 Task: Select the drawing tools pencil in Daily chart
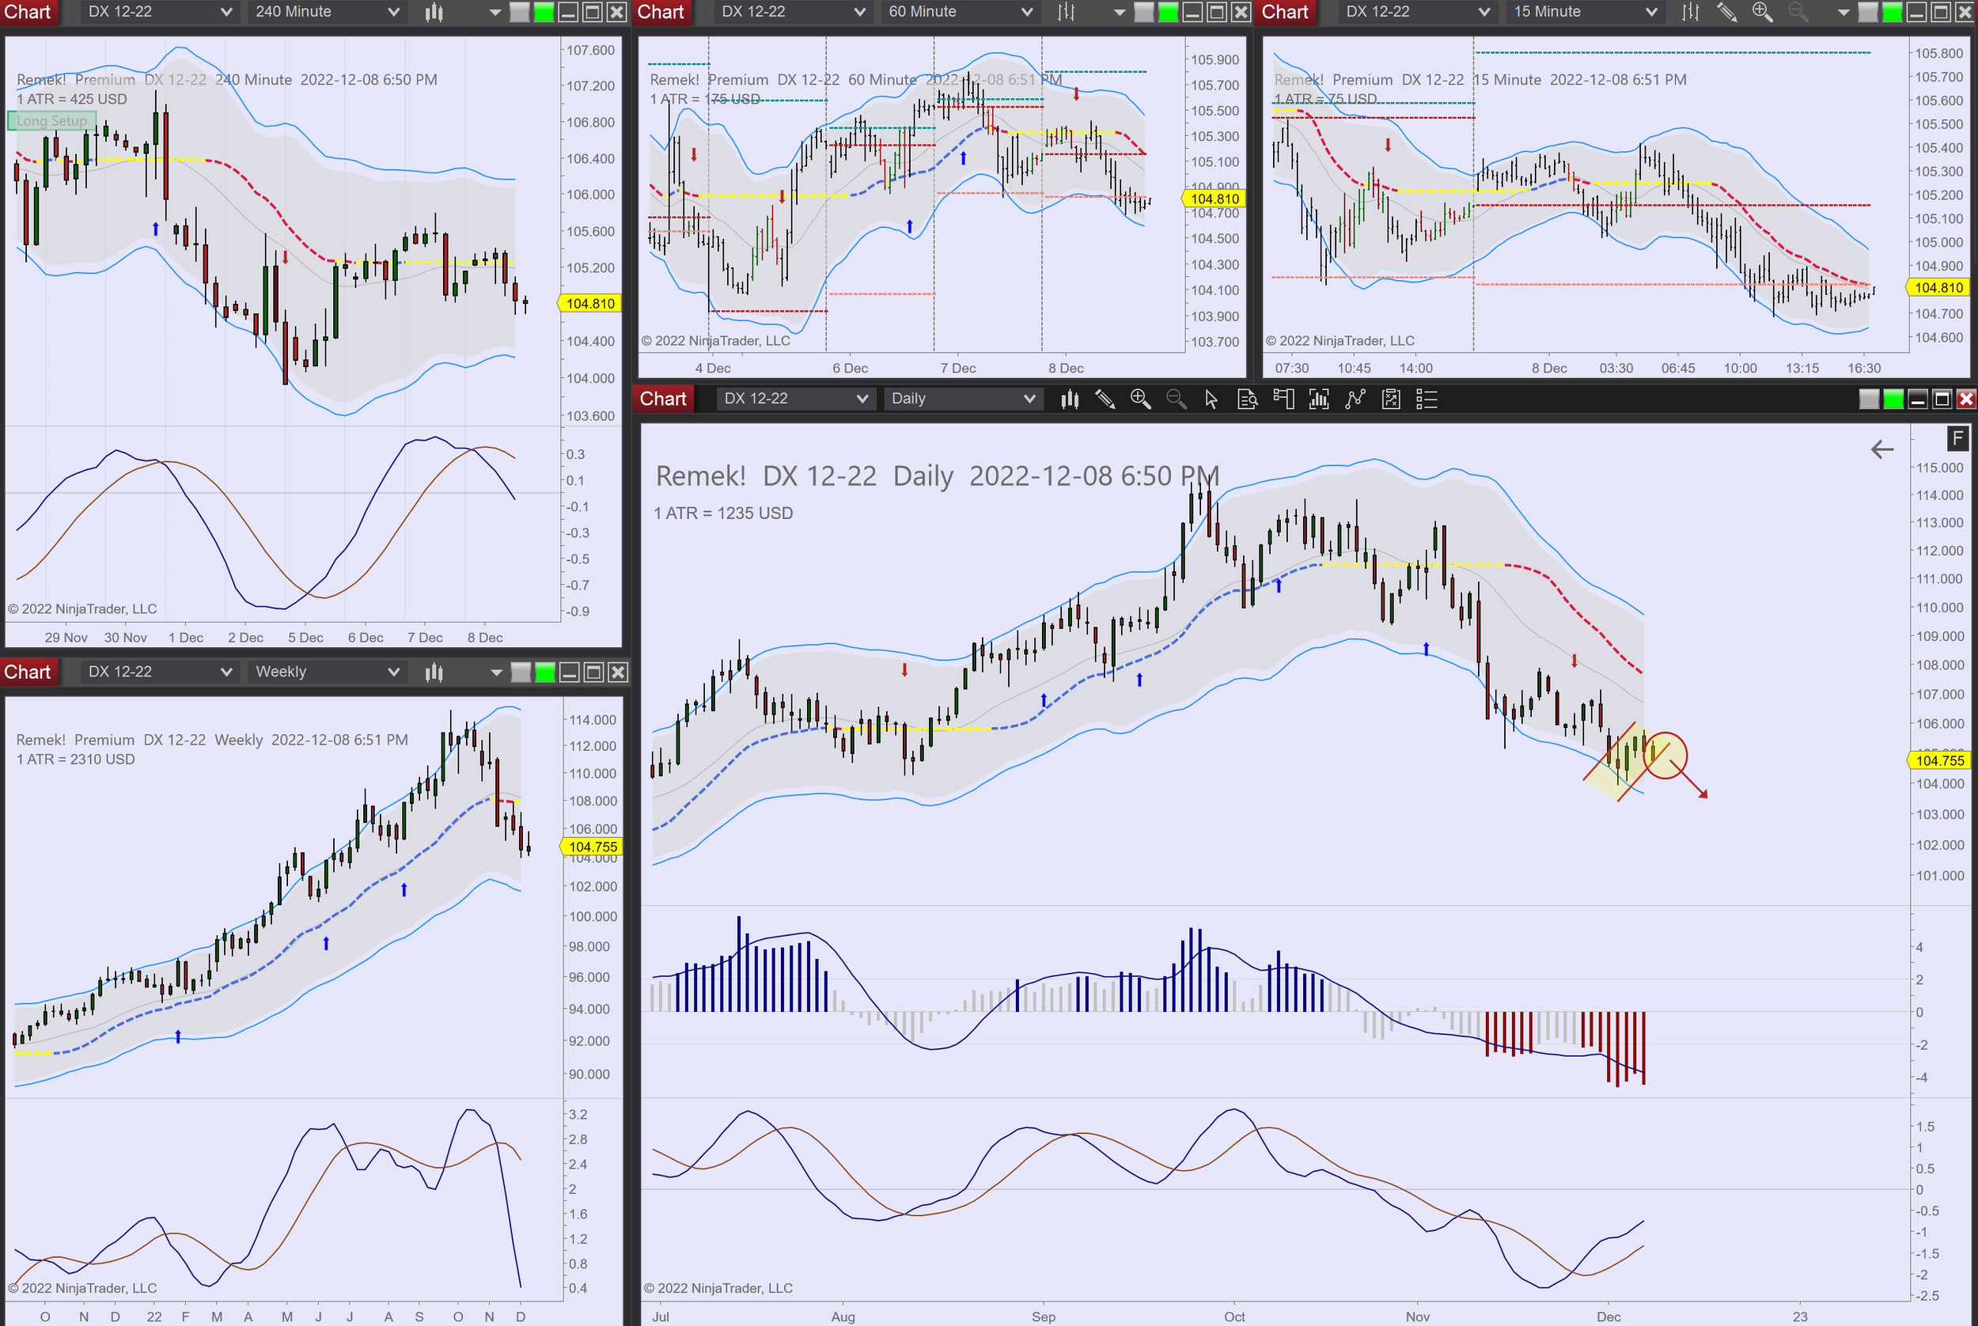pyautogui.click(x=1105, y=400)
